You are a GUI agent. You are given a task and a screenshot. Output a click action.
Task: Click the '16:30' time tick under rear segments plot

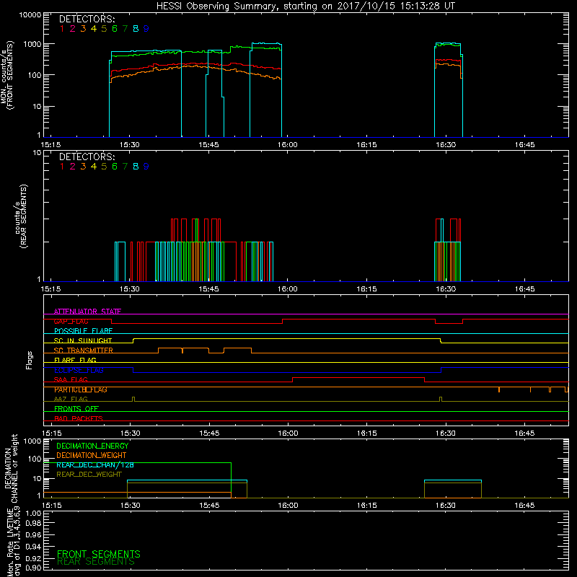tap(446, 289)
